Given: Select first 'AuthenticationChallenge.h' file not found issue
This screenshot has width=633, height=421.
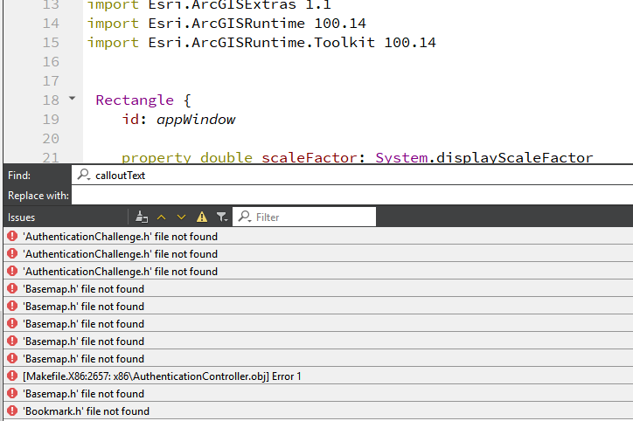Looking at the screenshot, I should [x=120, y=236].
